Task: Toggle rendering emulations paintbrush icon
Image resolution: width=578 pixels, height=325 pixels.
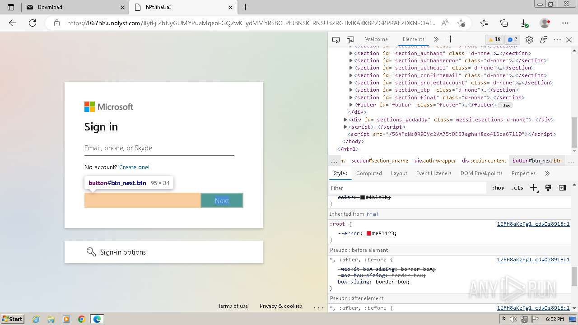Action: [x=548, y=188]
